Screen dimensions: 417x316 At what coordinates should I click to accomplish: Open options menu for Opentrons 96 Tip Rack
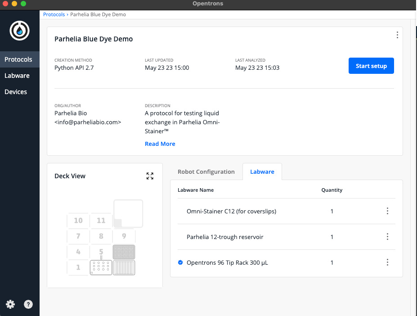(387, 262)
